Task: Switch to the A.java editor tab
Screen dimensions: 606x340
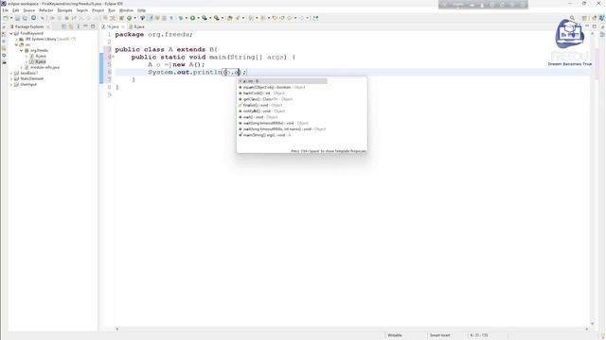Action: click(113, 26)
